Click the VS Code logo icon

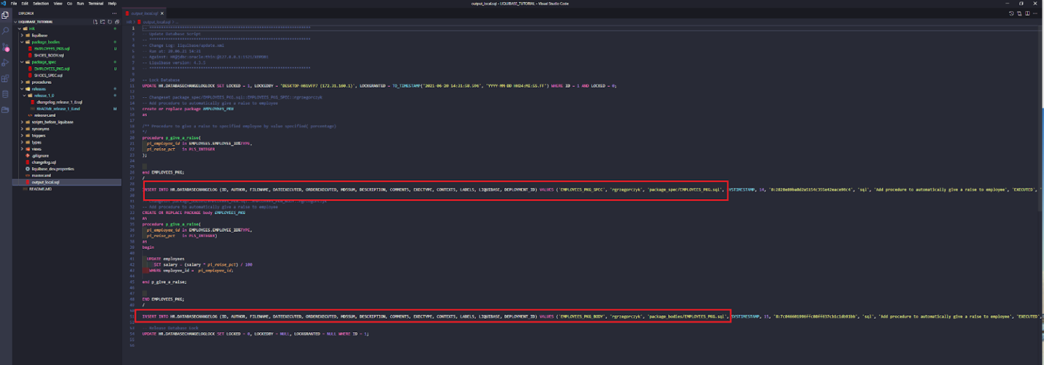(4, 3)
